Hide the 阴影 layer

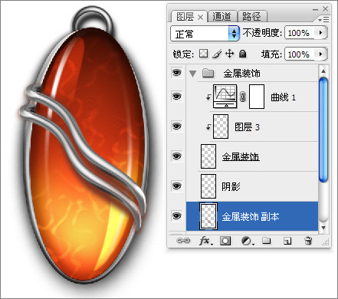[x=176, y=186]
